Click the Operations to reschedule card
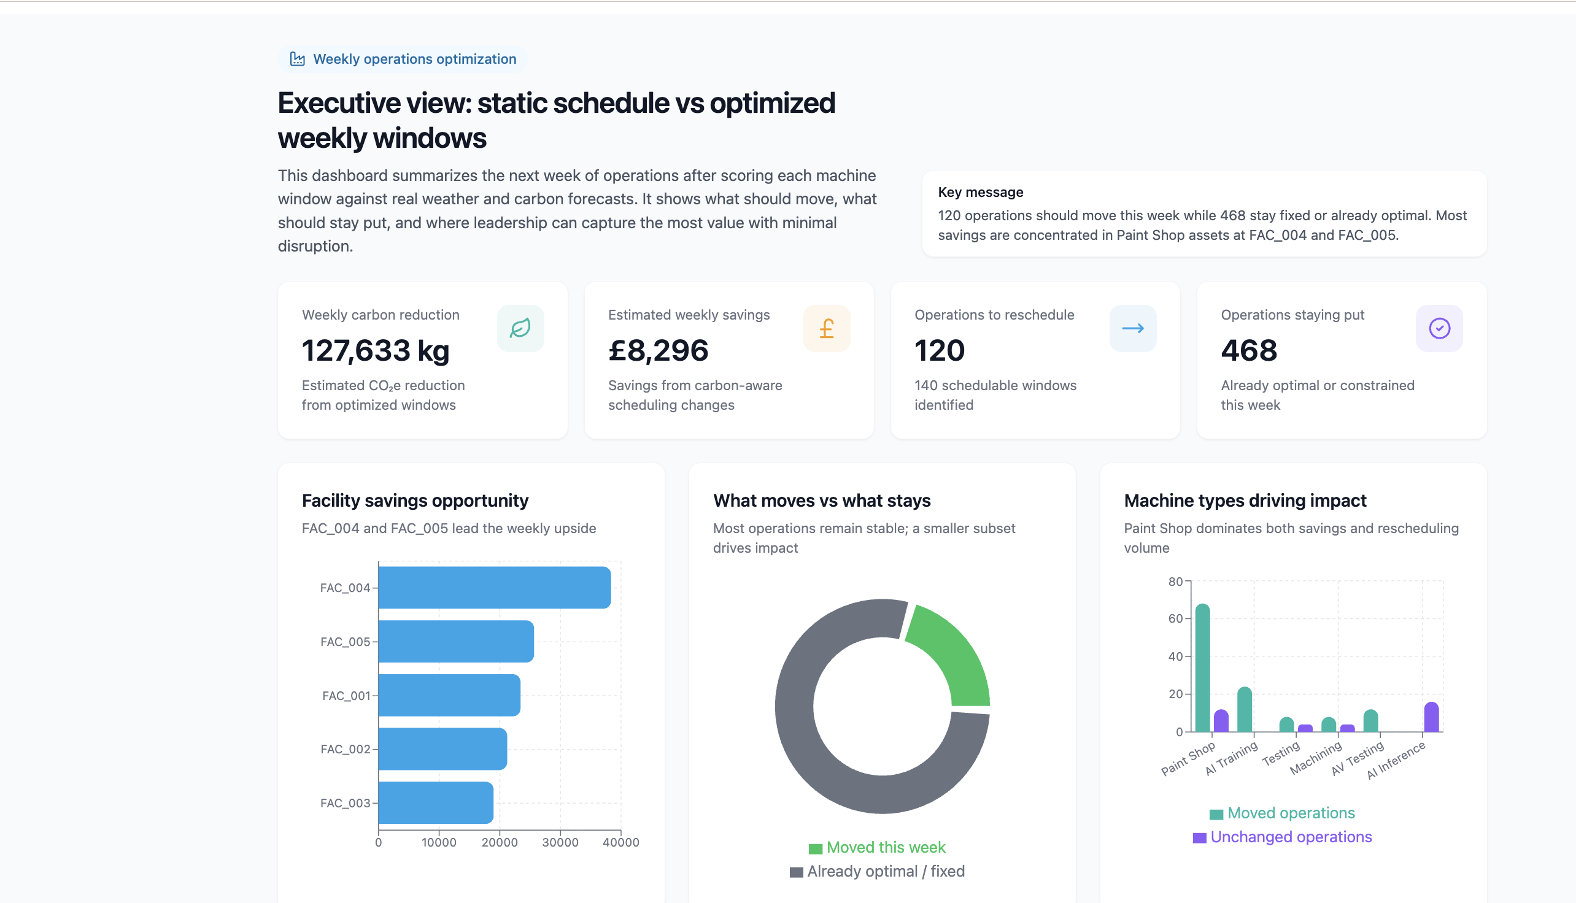 (1034, 360)
